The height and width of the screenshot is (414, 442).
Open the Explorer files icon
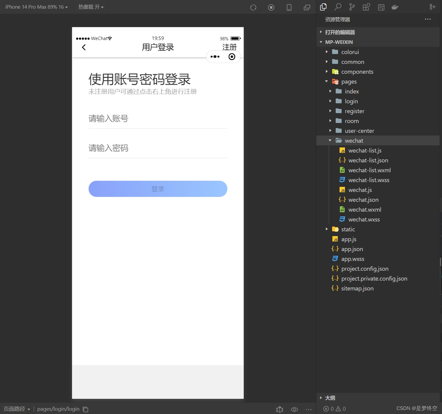(323, 7)
